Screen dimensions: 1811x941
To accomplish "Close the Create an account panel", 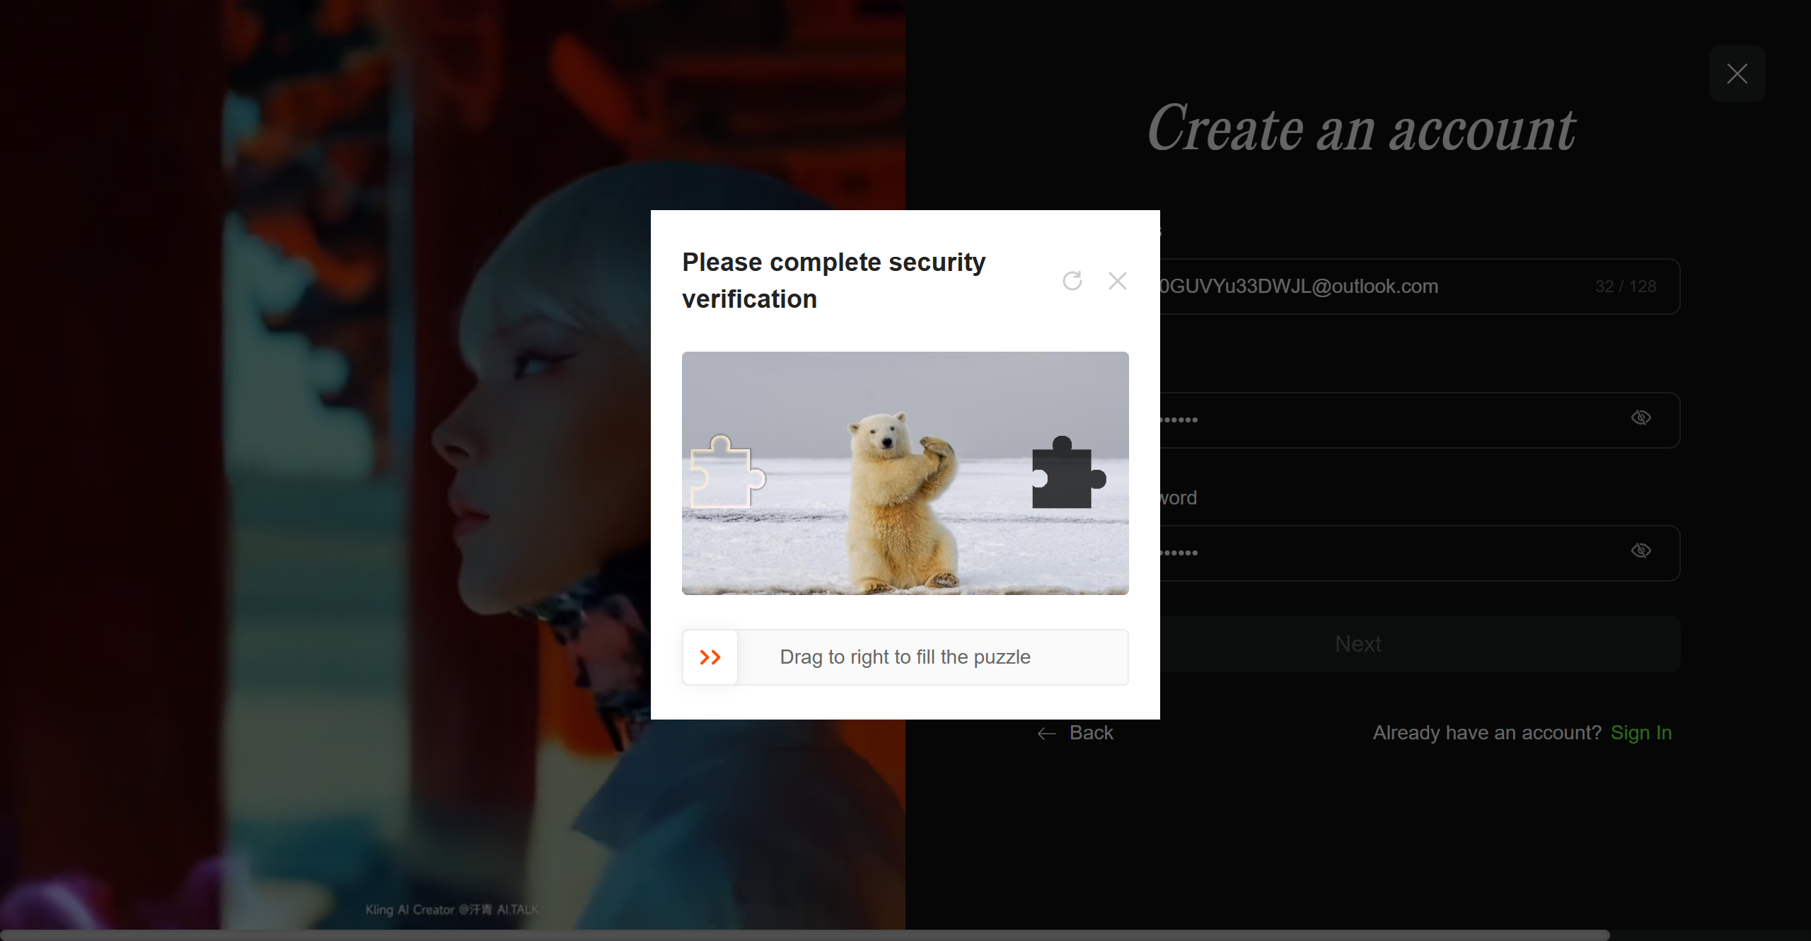I will (x=1737, y=74).
